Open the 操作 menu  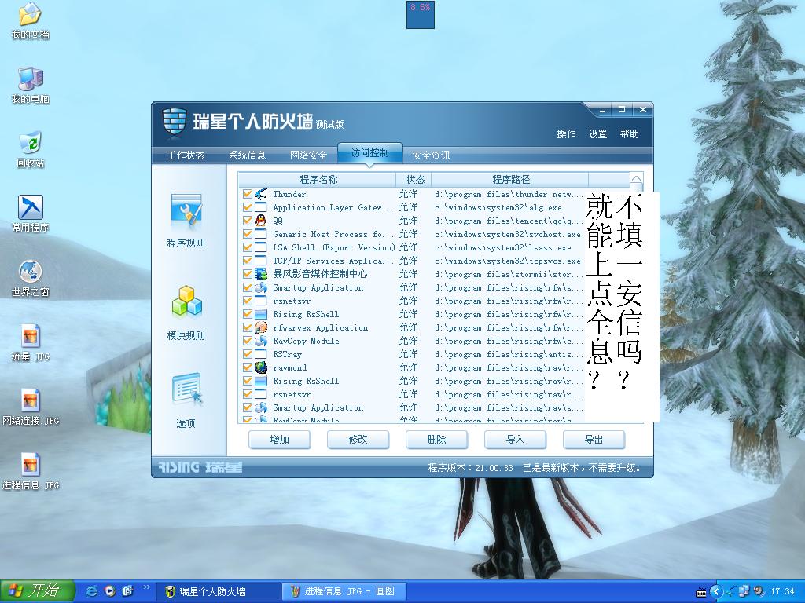566,133
